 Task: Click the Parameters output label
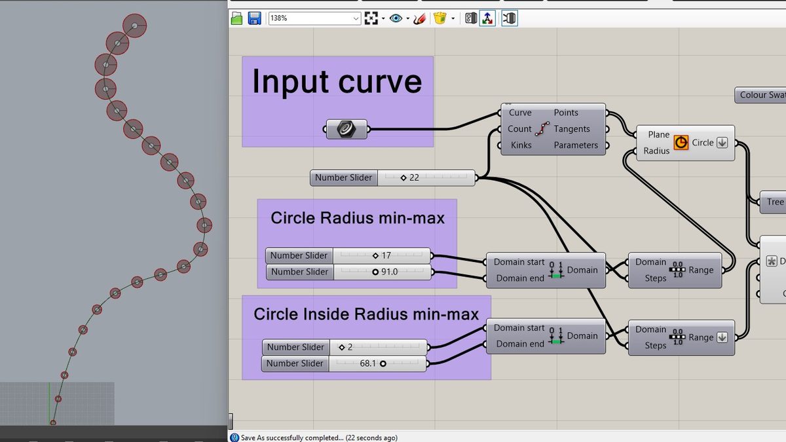point(576,145)
